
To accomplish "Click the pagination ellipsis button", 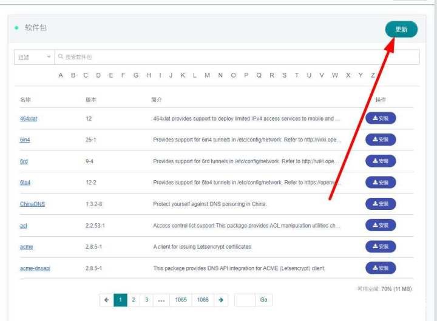I will click(161, 300).
